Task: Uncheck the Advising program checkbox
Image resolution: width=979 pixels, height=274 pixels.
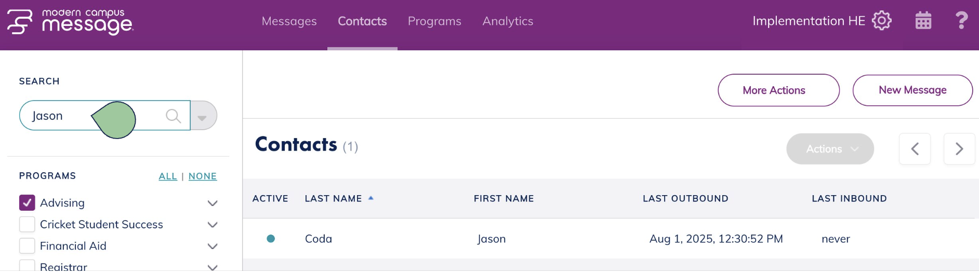Action: pyautogui.click(x=27, y=203)
